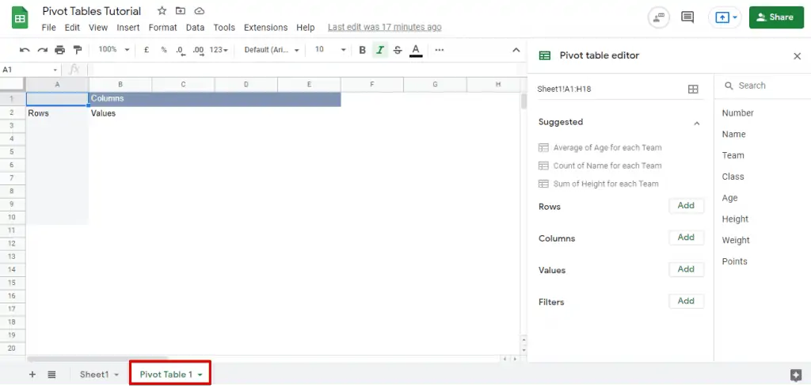Select the Age field
Screen dimensions: 811x388
tap(729, 198)
